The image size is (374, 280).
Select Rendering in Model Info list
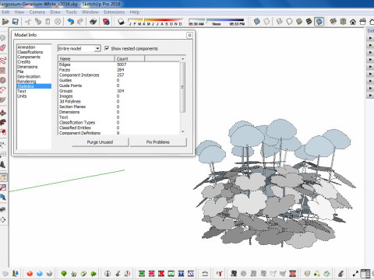pyautogui.click(x=26, y=82)
